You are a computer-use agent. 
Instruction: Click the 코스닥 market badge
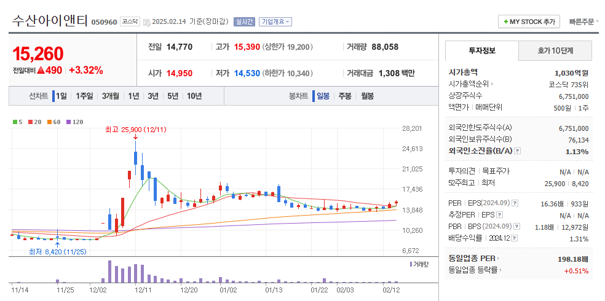point(130,21)
